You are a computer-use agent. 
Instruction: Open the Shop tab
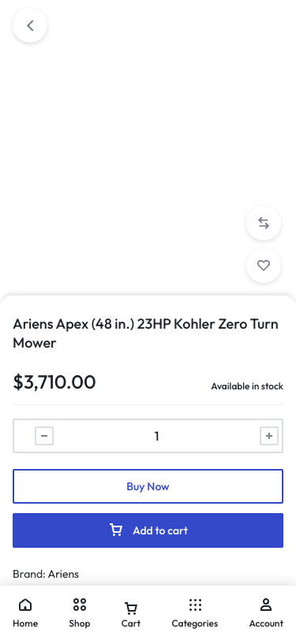[79, 612]
